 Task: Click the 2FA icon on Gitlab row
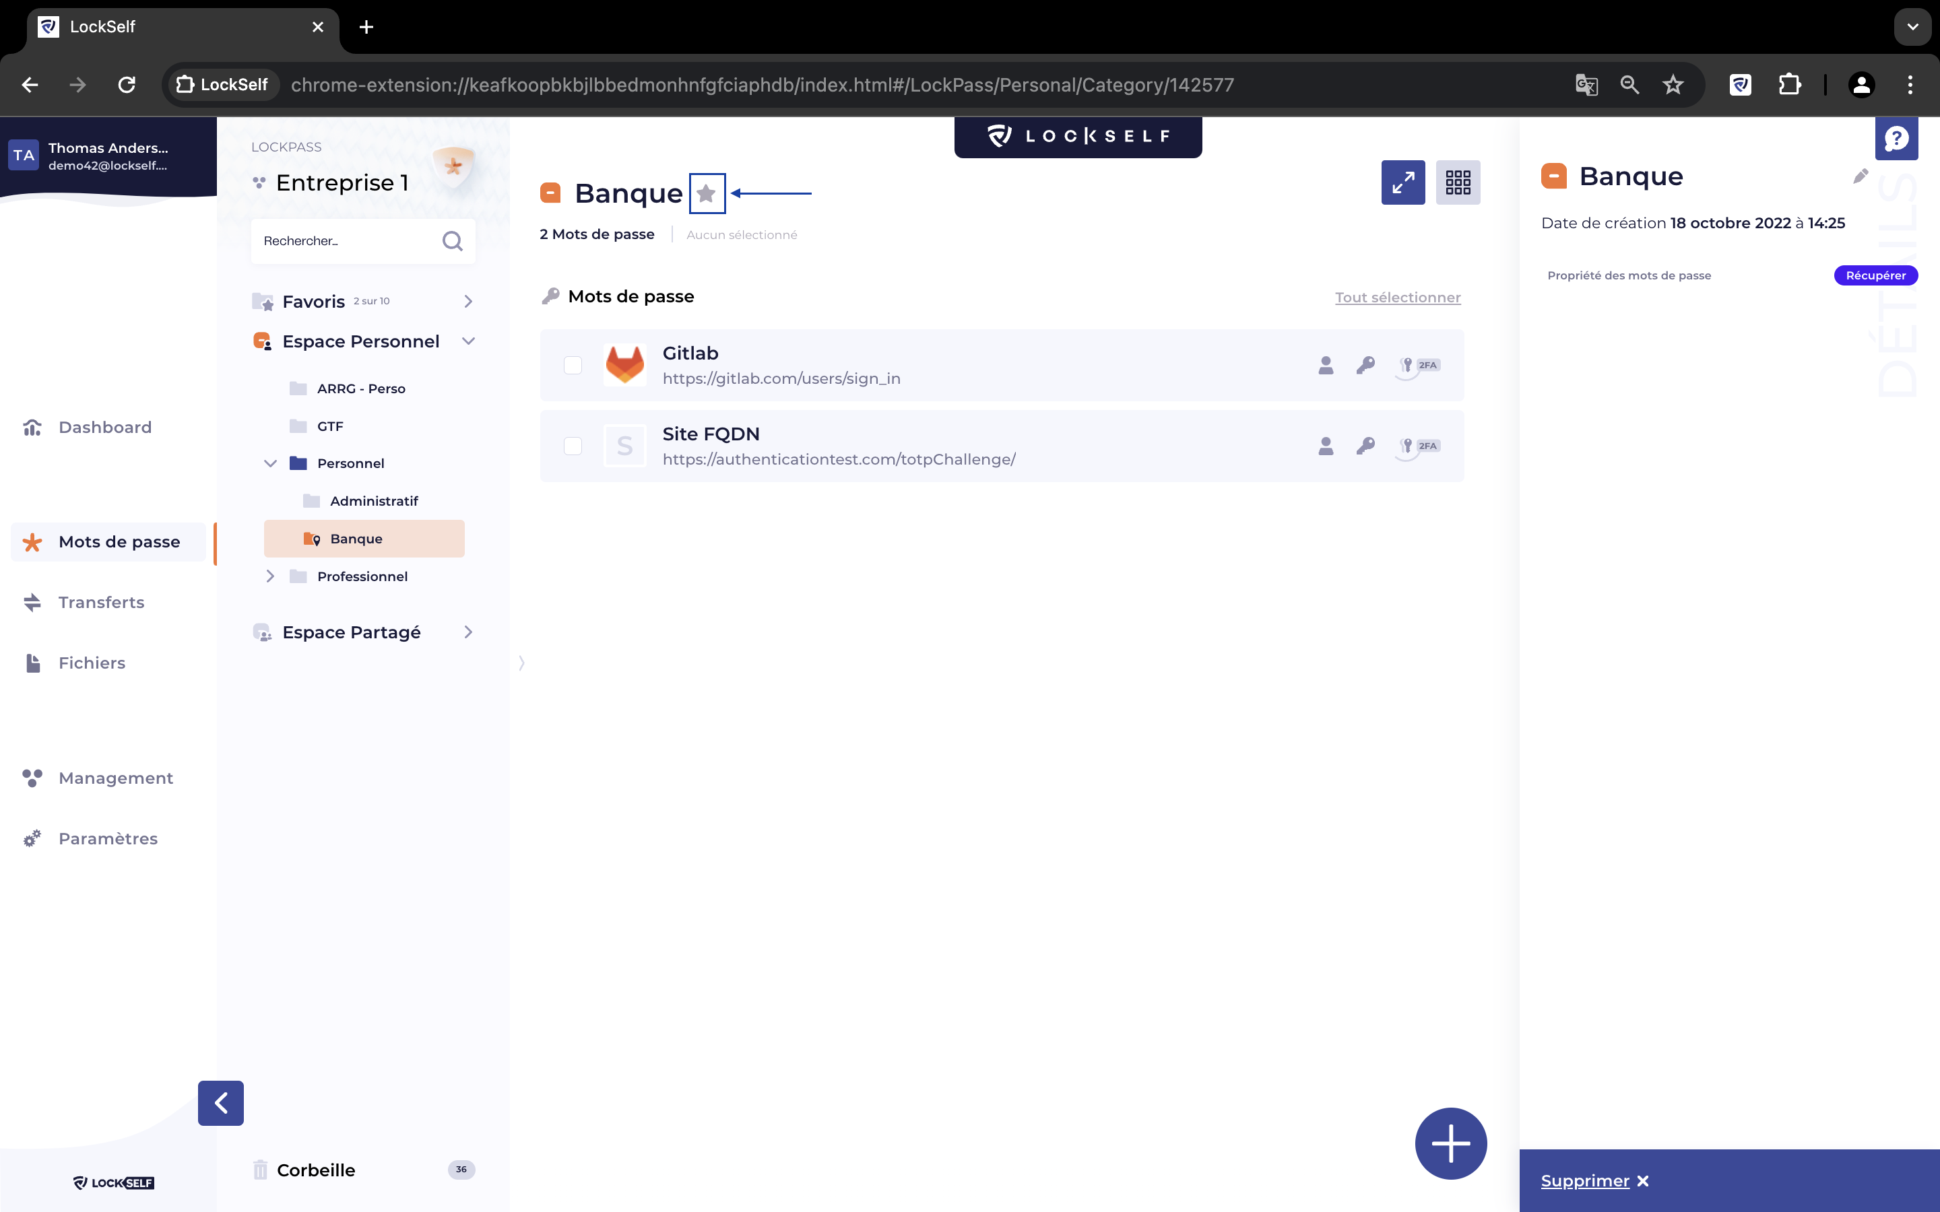pyautogui.click(x=1418, y=366)
